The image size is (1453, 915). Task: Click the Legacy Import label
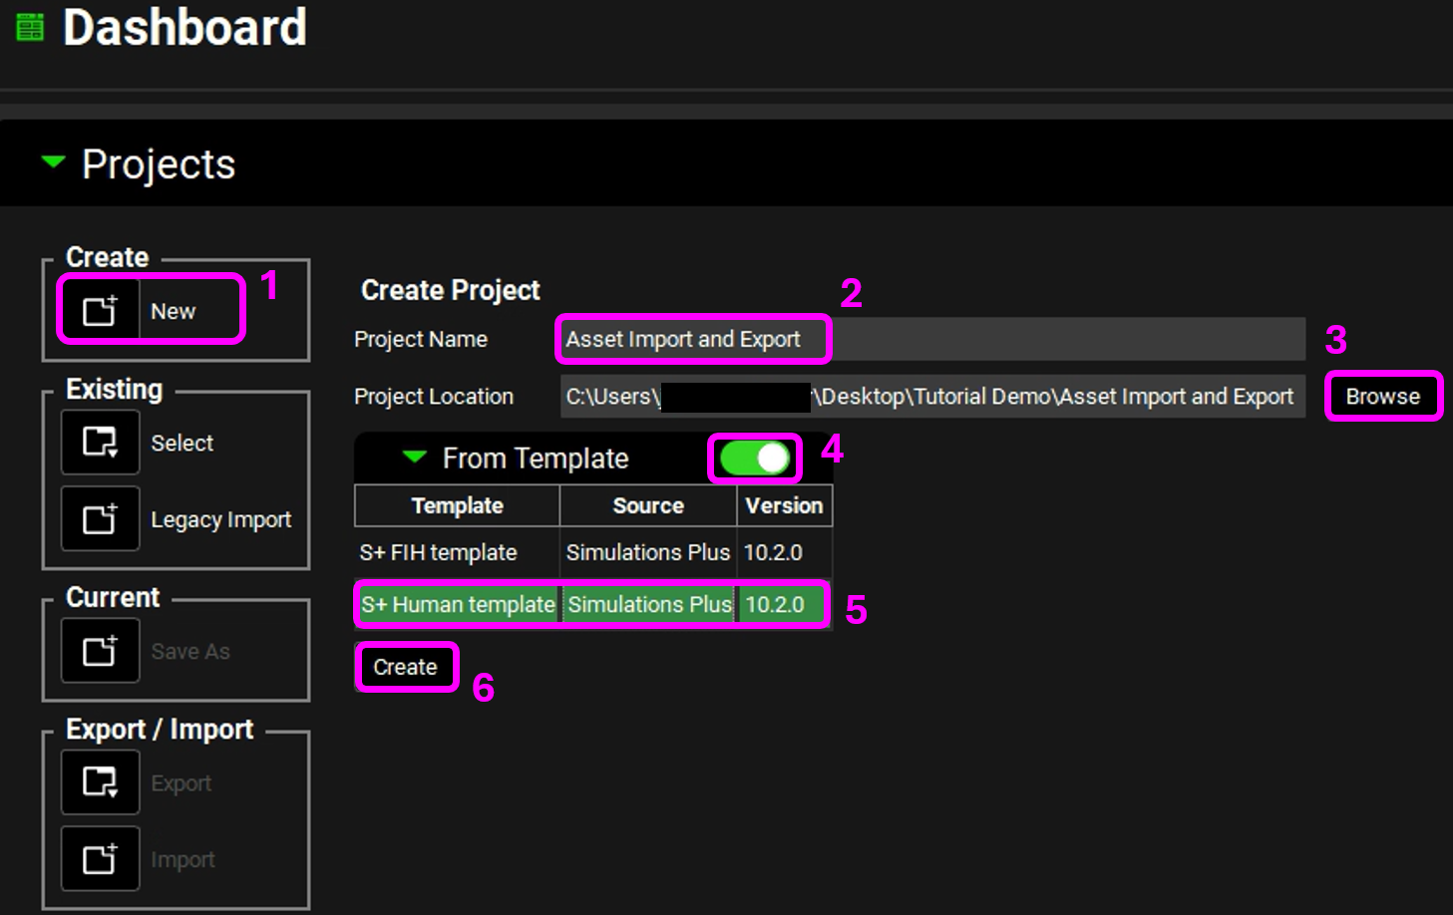point(220,520)
